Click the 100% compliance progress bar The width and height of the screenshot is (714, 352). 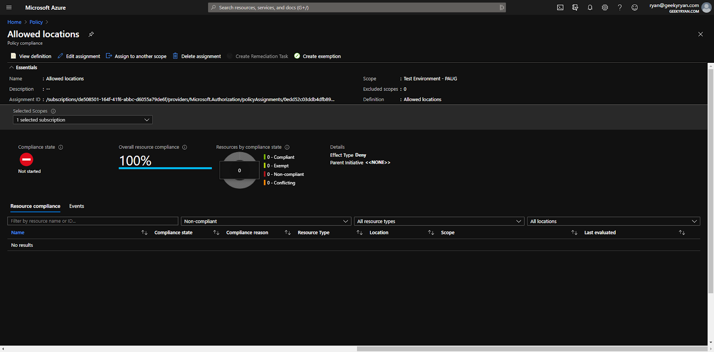[165, 168]
